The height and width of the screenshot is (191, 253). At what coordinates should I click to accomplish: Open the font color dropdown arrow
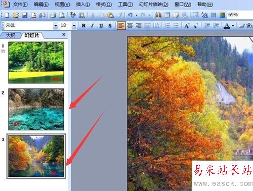pos(233,26)
